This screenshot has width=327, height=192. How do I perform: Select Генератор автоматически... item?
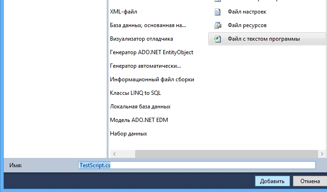145,66
